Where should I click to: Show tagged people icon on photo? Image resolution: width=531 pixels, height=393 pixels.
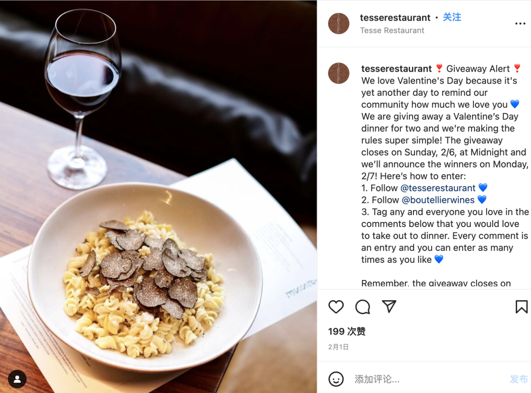pyautogui.click(x=17, y=379)
